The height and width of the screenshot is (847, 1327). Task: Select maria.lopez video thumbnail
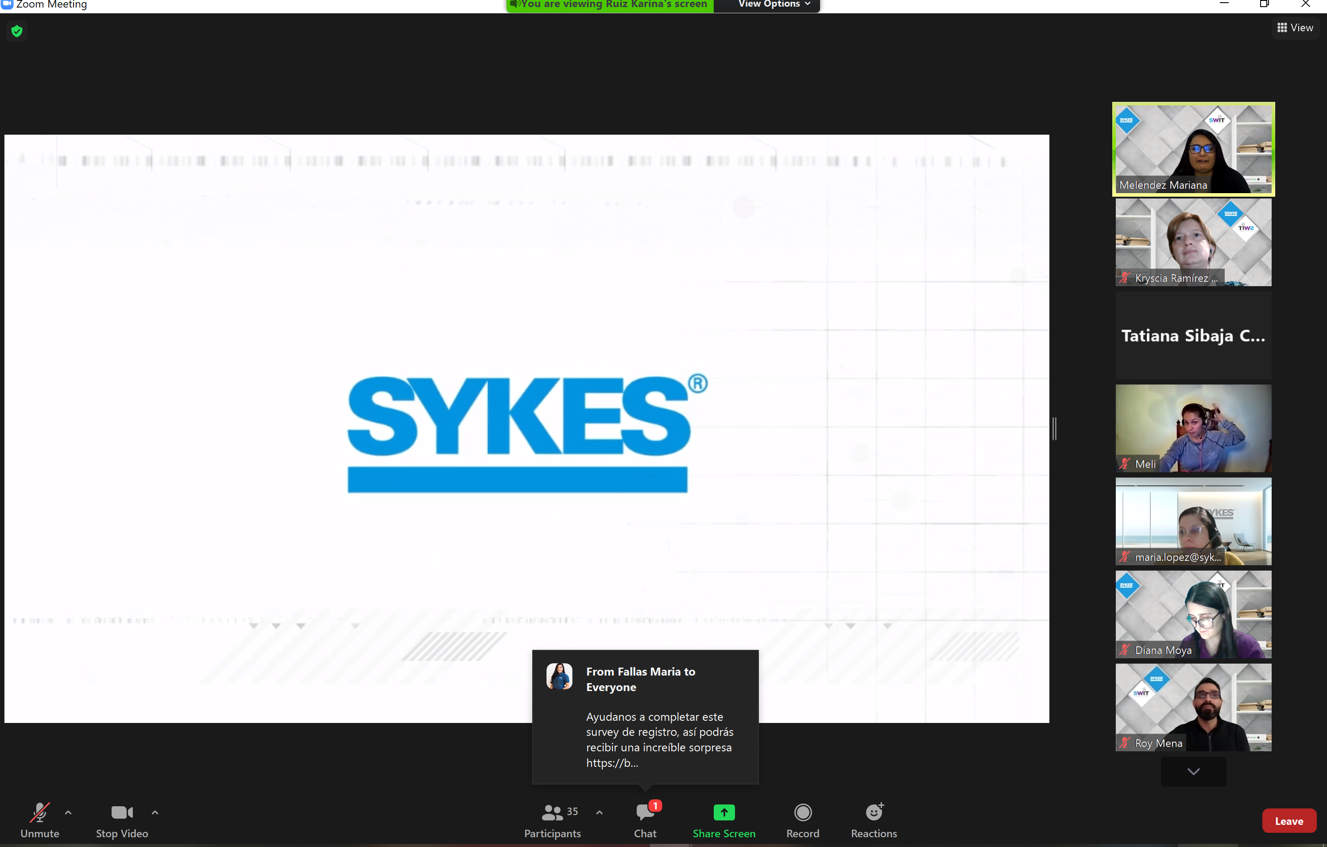1193,521
